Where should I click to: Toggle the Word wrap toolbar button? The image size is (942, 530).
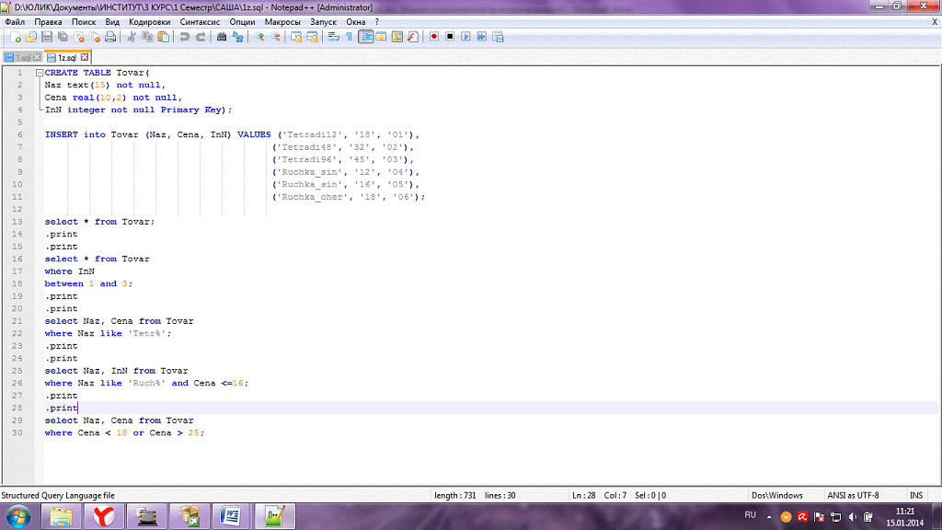pyautogui.click(x=333, y=37)
